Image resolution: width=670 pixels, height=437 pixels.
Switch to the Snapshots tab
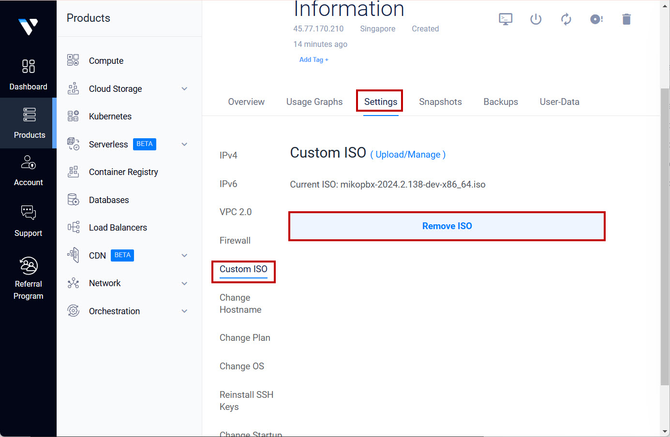pos(440,102)
